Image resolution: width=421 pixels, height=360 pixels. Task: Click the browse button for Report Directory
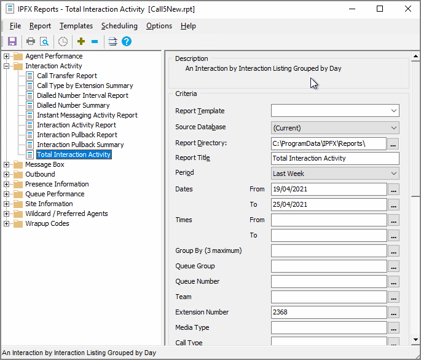click(393, 144)
